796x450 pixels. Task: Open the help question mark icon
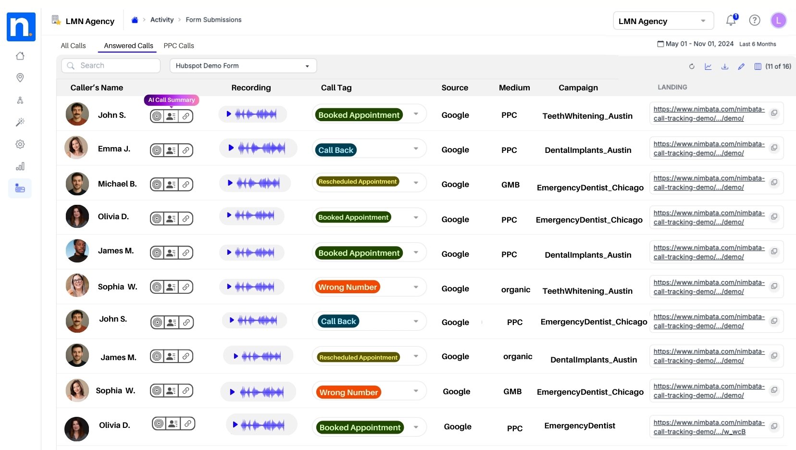(755, 20)
